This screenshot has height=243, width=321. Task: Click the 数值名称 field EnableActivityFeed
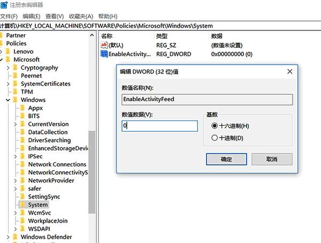[x=207, y=100]
